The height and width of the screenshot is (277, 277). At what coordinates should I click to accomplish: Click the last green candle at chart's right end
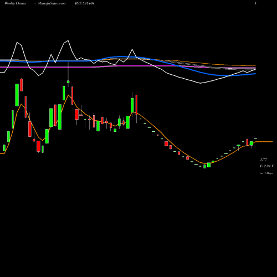point(256,138)
